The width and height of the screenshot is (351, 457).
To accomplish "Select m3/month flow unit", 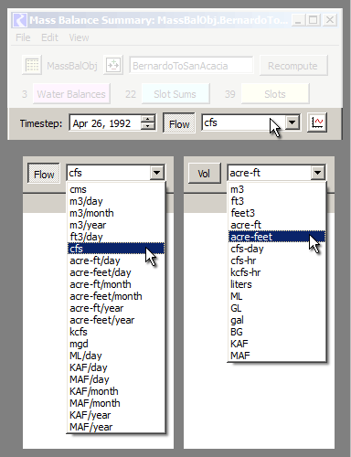I will [116, 213].
